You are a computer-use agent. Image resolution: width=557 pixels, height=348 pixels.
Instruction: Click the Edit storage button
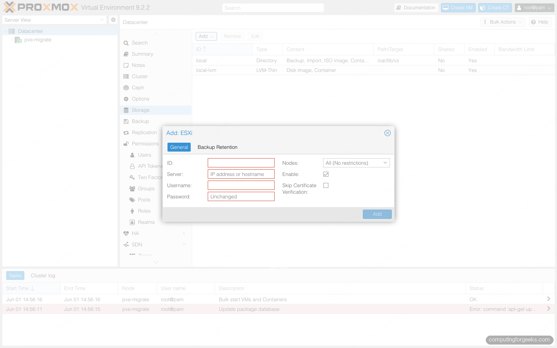tap(255, 36)
